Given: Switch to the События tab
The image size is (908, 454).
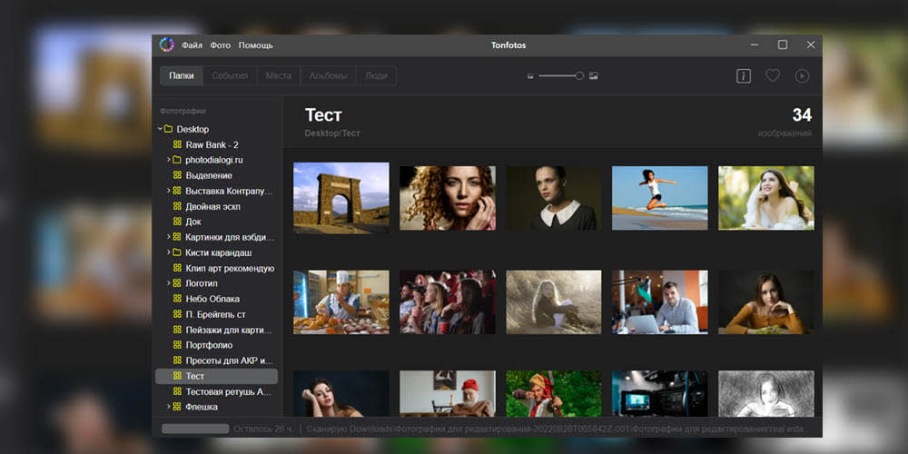Looking at the screenshot, I should pyautogui.click(x=230, y=76).
